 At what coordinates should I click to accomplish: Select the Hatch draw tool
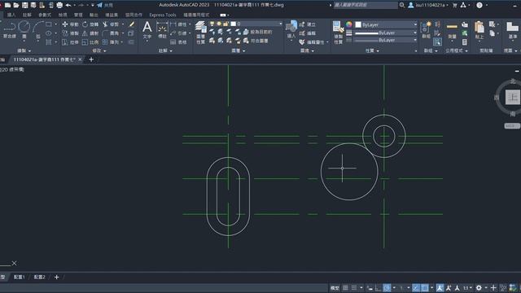pos(49,42)
